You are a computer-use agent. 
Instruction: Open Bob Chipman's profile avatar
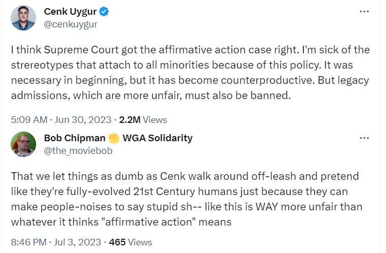point(23,144)
